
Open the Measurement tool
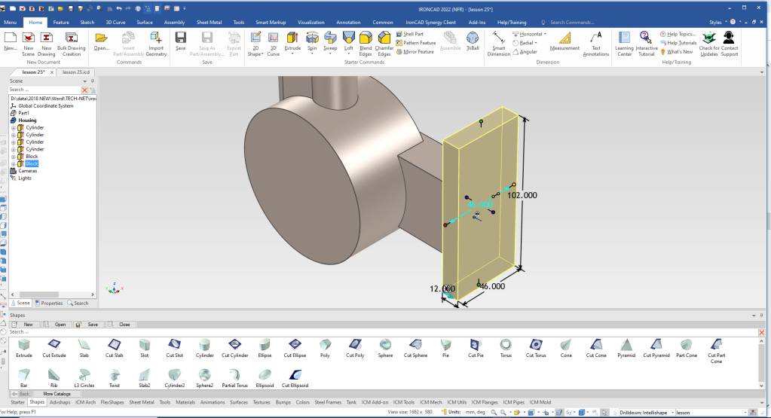[564, 41]
